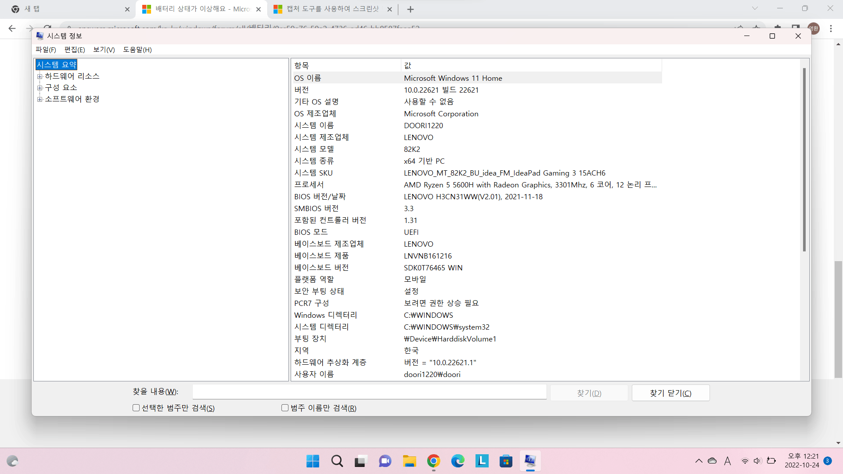Expand the 구성 요소 tree node
Image resolution: width=843 pixels, height=474 pixels.
(40, 88)
